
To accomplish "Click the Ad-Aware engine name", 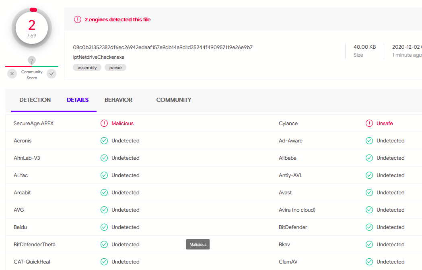I will [x=291, y=140].
